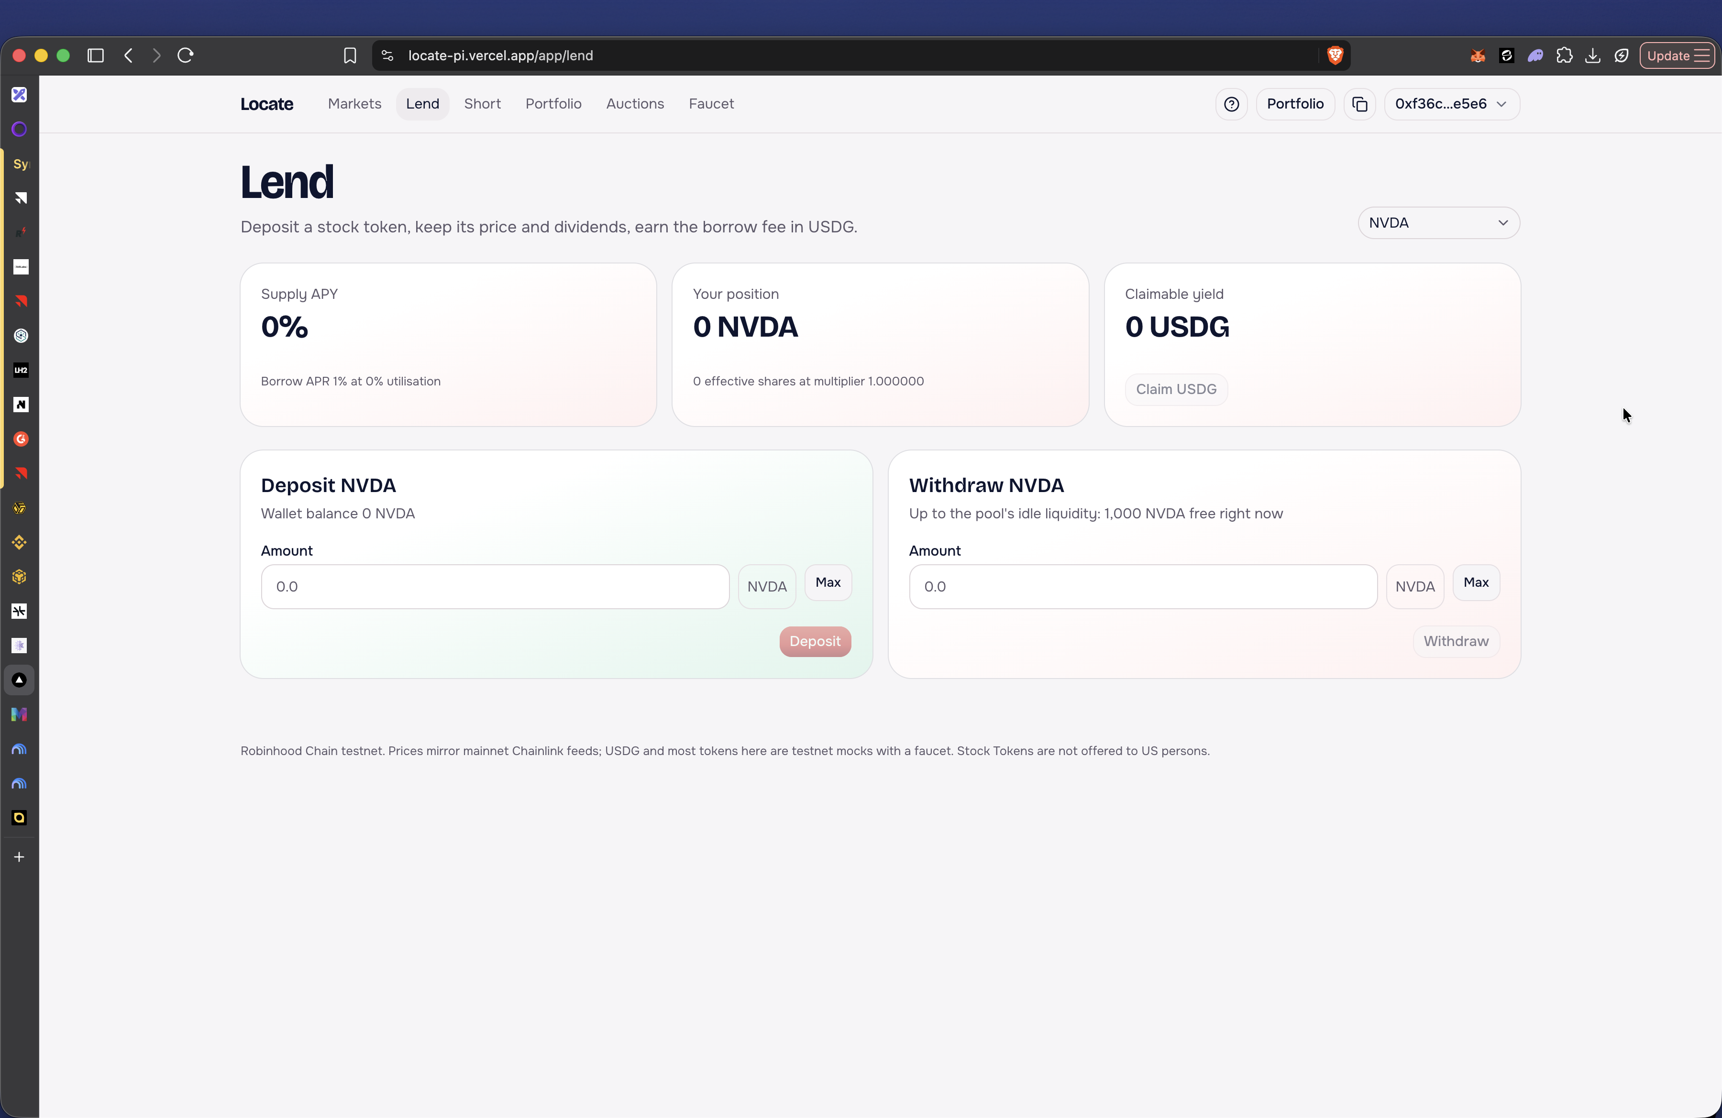
Task: Click the '0 effective shares at multiplier 1.000000' text
Action: (808, 381)
